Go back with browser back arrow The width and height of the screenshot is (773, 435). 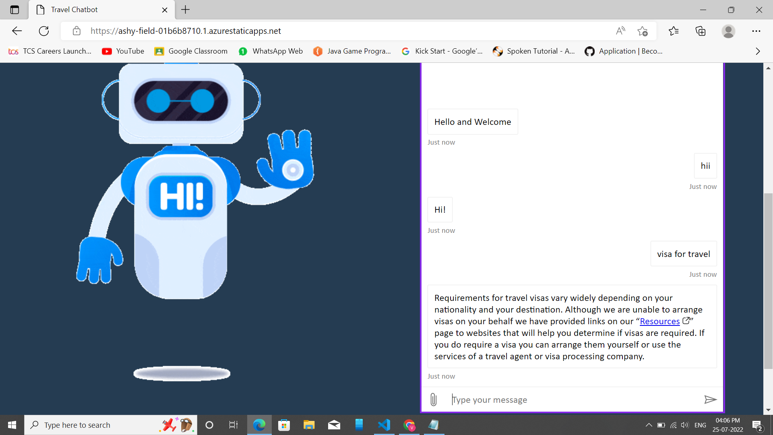[x=17, y=31]
